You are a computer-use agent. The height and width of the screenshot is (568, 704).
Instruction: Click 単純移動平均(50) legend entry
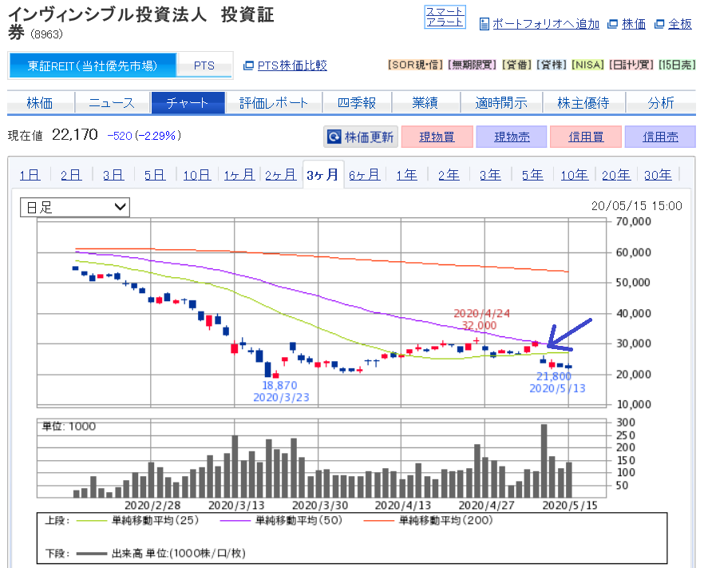point(281,520)
